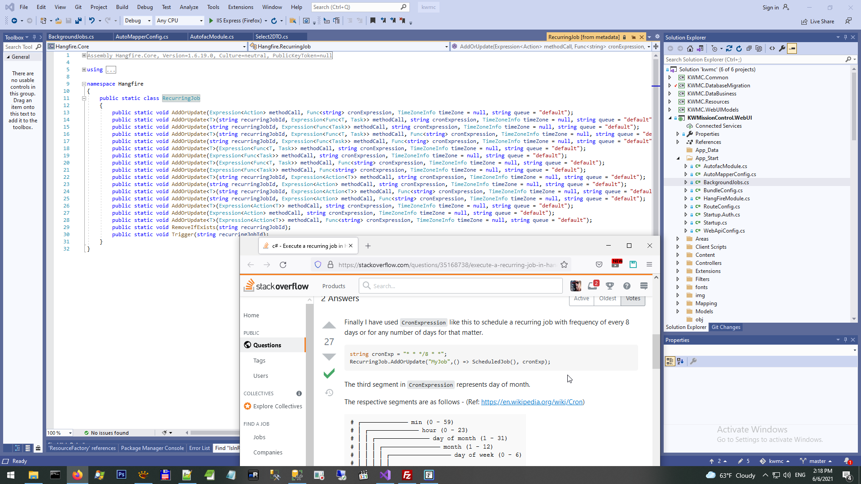Upvote the answer with 27 votes
Screen dimensions: 861x484
(329, 325)
